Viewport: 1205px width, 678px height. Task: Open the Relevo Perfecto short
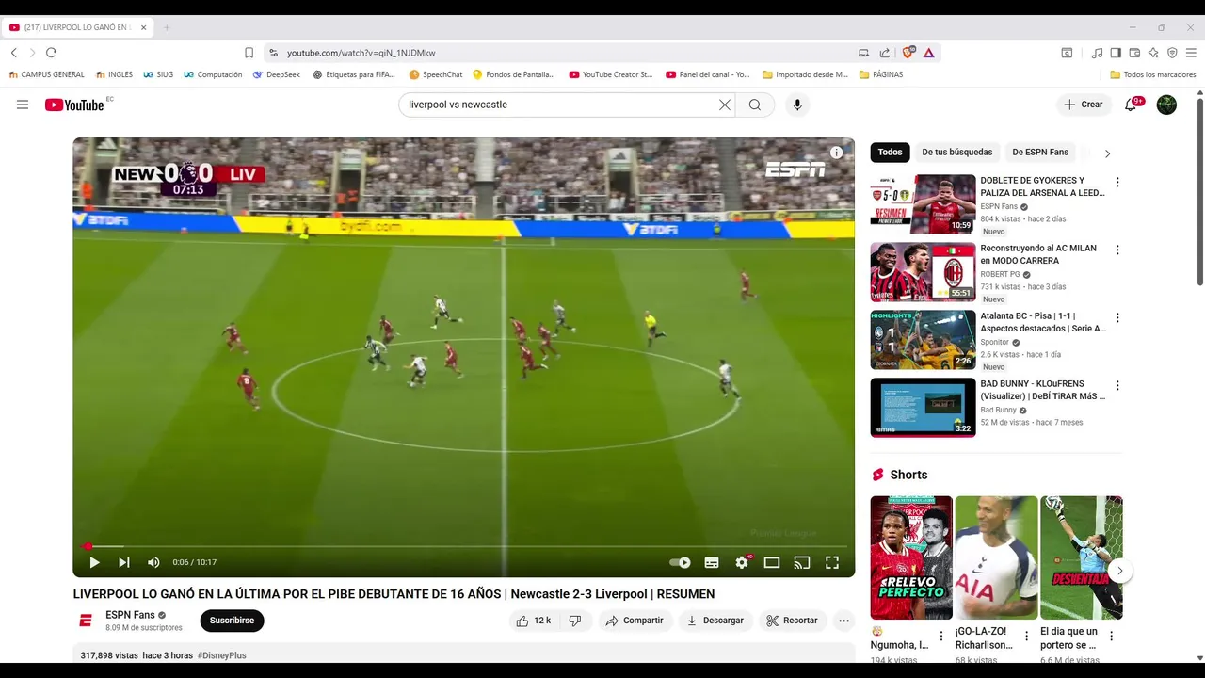pyautogui.click(x=911, y=557)
